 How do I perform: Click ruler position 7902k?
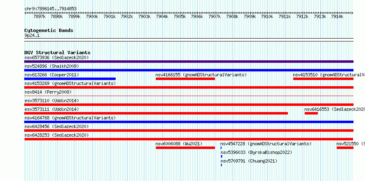click(x=127, y=16)
